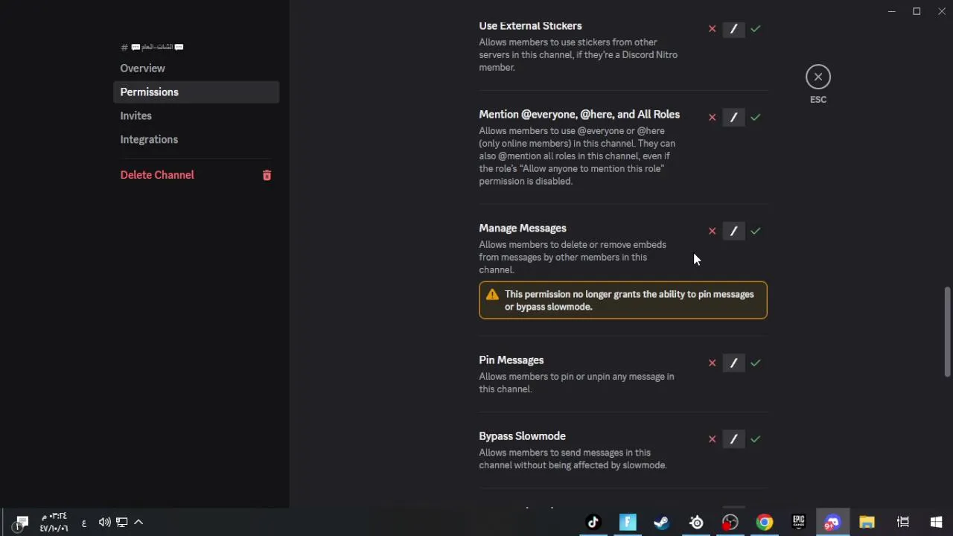Set Use External Stickers to neutral slash

(733, 29)
